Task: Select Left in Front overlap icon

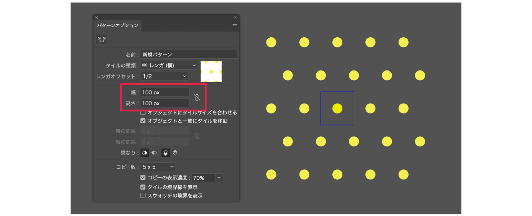Action: pyautogui.click(x=144, y=153)
